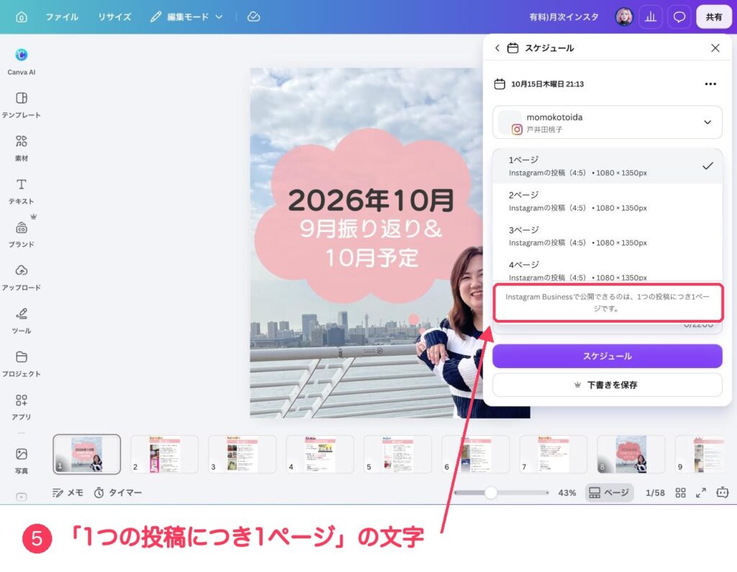Click the 共有 share button
The height and width of the screenshot is (572, 737).
[713, 17]
